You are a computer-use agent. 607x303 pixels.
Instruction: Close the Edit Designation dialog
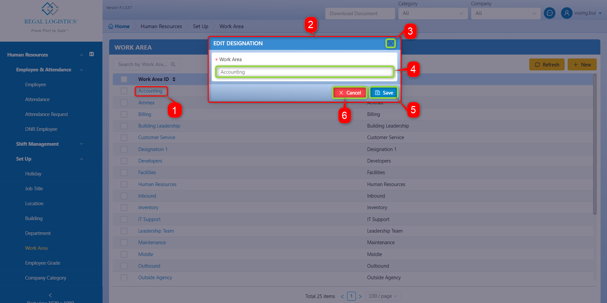(x=391, y=43)
